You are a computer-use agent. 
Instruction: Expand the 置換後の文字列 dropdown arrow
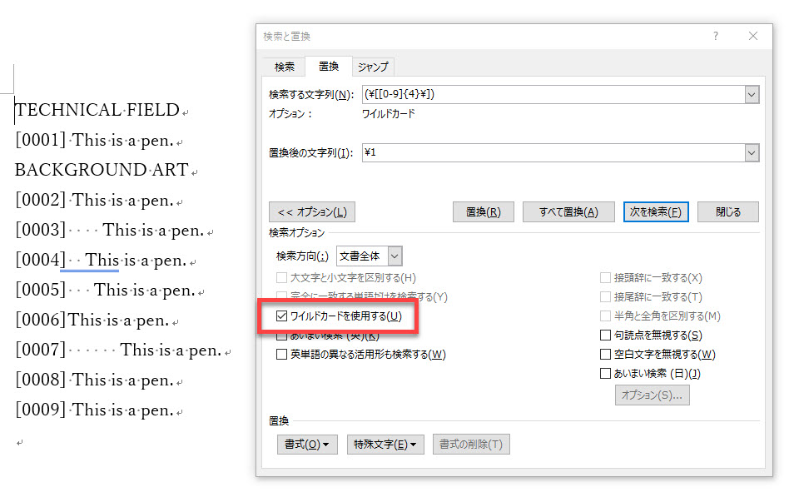point(752,153)
